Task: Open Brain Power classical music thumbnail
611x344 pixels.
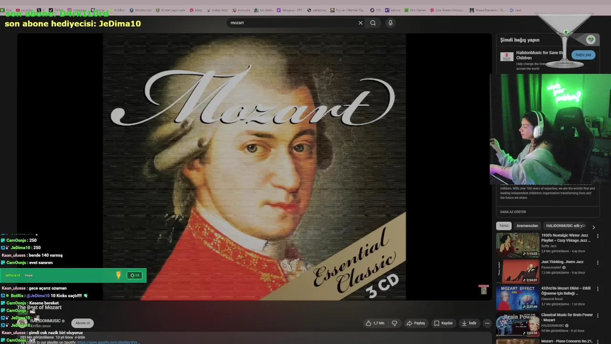Action: 517,325
